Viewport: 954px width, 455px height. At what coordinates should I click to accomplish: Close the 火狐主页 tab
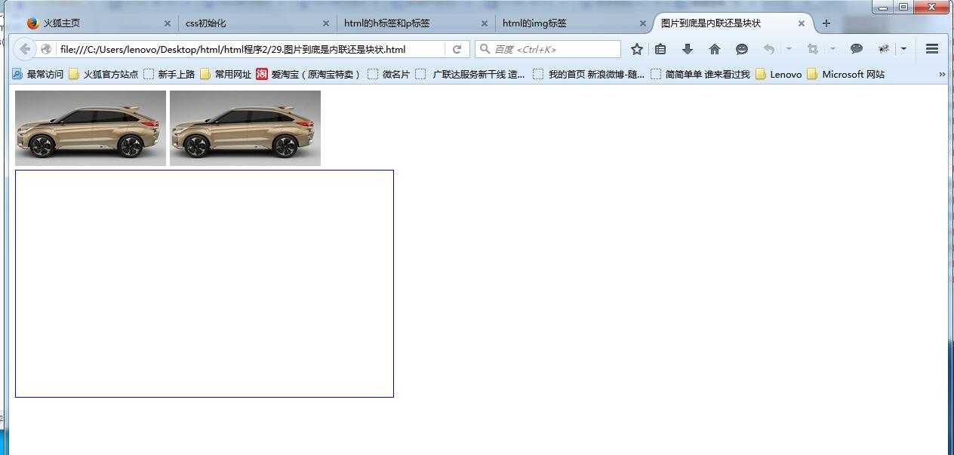[168, 23]
